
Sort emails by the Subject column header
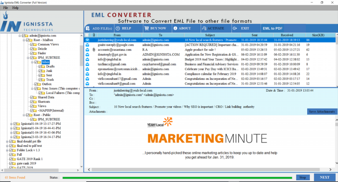click(x=210, y=35)
